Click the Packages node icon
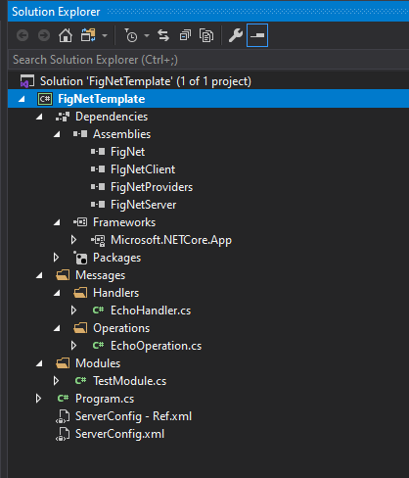 80,258
